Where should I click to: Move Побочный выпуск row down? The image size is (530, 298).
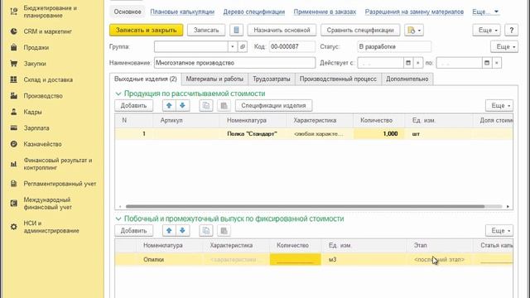click(182, 230)
